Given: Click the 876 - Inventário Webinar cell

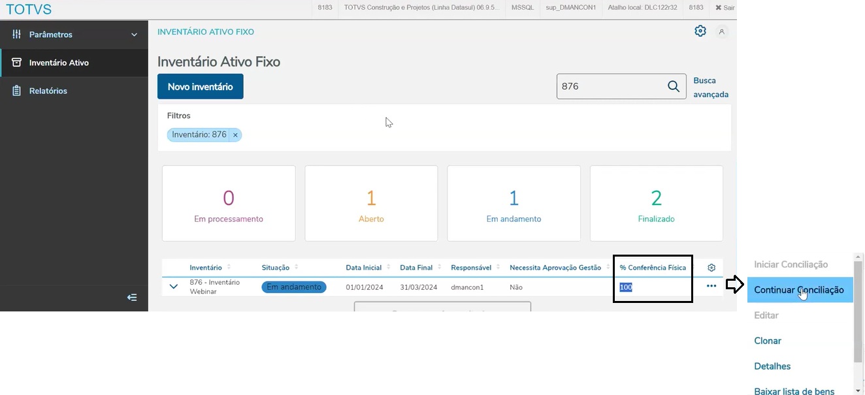Looking at the screenshot, I should [x=215, y=287].
